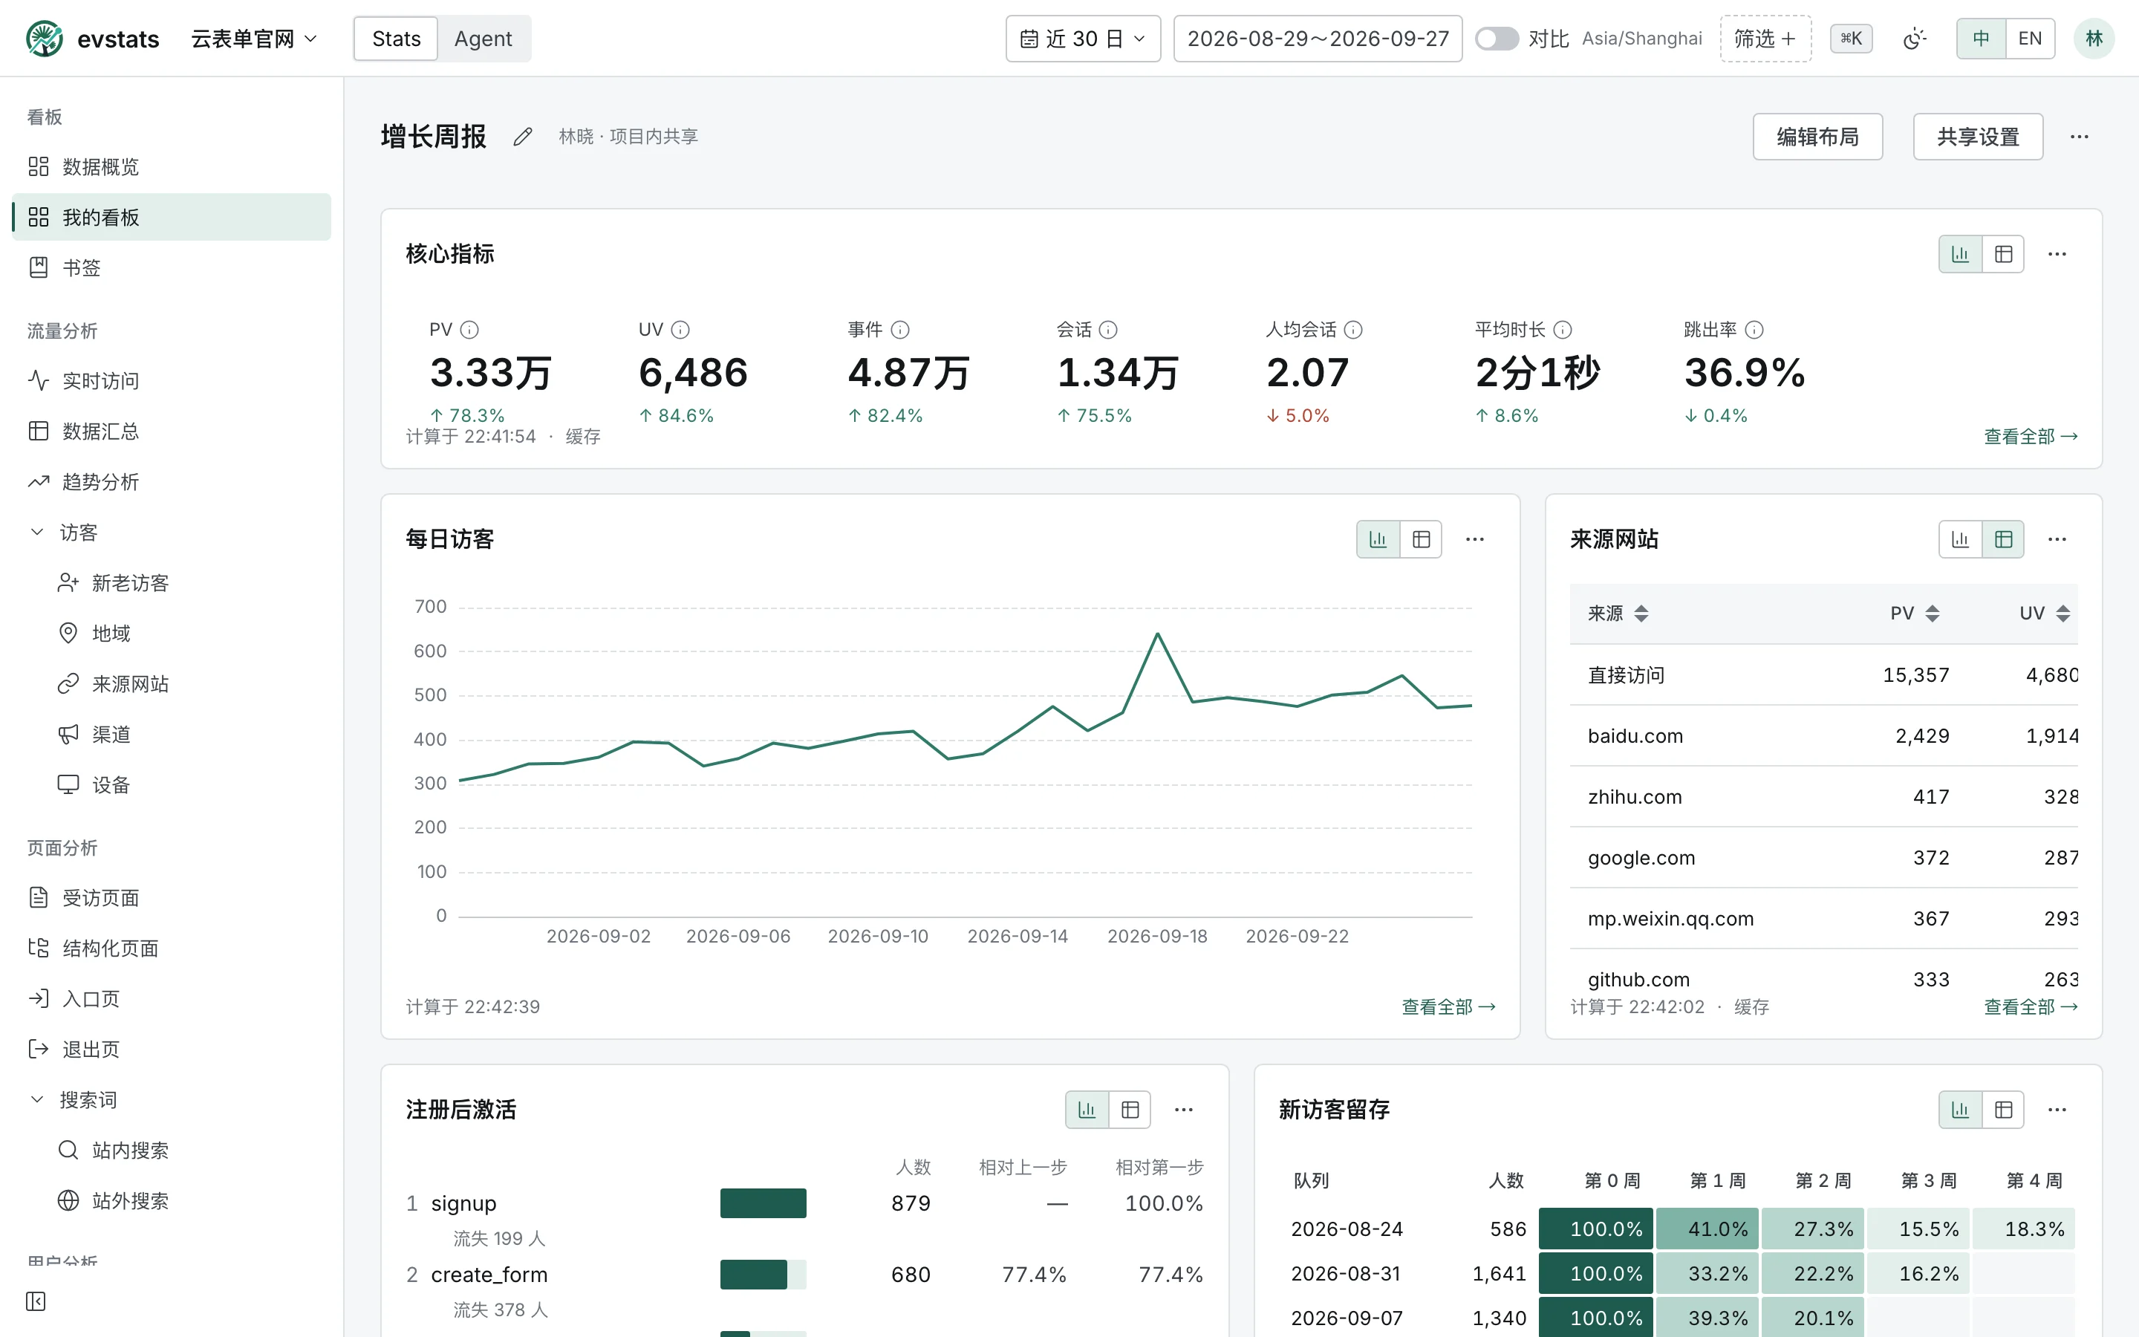Click the info icon next to 跳出率

point(1754,330)
